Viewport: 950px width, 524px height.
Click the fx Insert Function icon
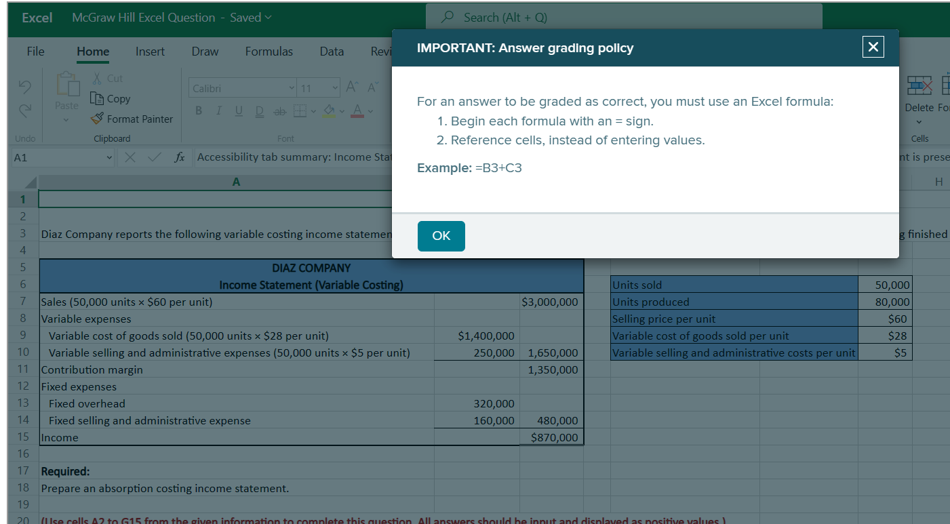coord(179,157)
